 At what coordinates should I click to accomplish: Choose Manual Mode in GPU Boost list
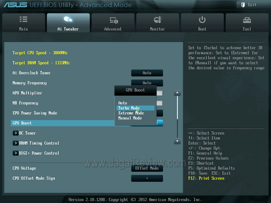click(130, 118)
